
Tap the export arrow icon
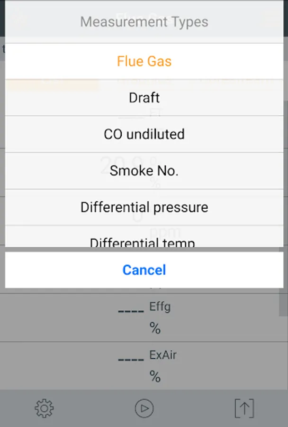pos(244,408)
